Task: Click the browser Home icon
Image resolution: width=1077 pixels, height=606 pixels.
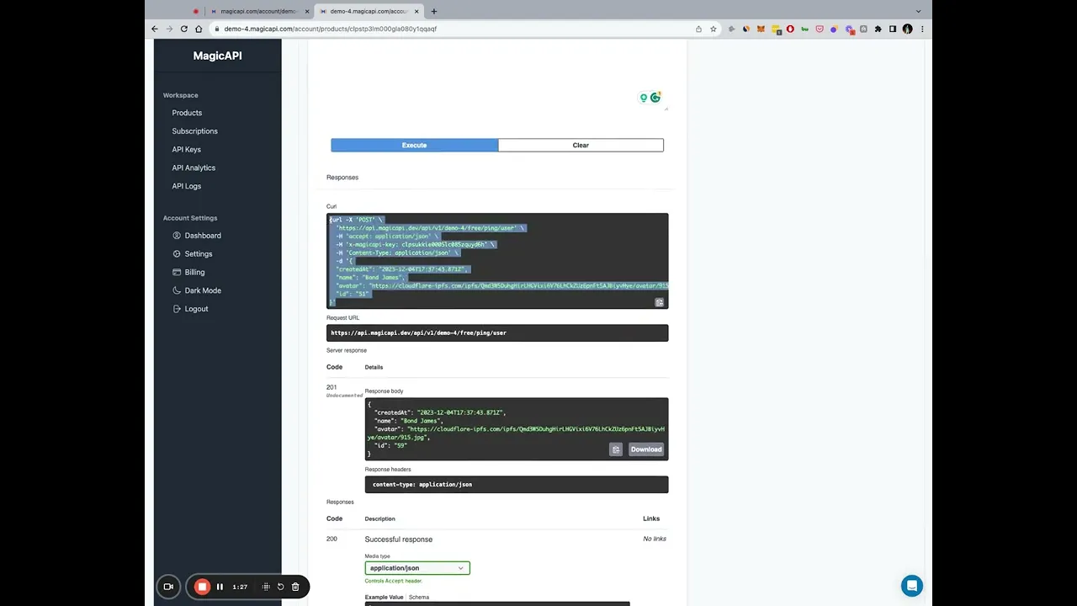Action: click(x=199, y=29)
